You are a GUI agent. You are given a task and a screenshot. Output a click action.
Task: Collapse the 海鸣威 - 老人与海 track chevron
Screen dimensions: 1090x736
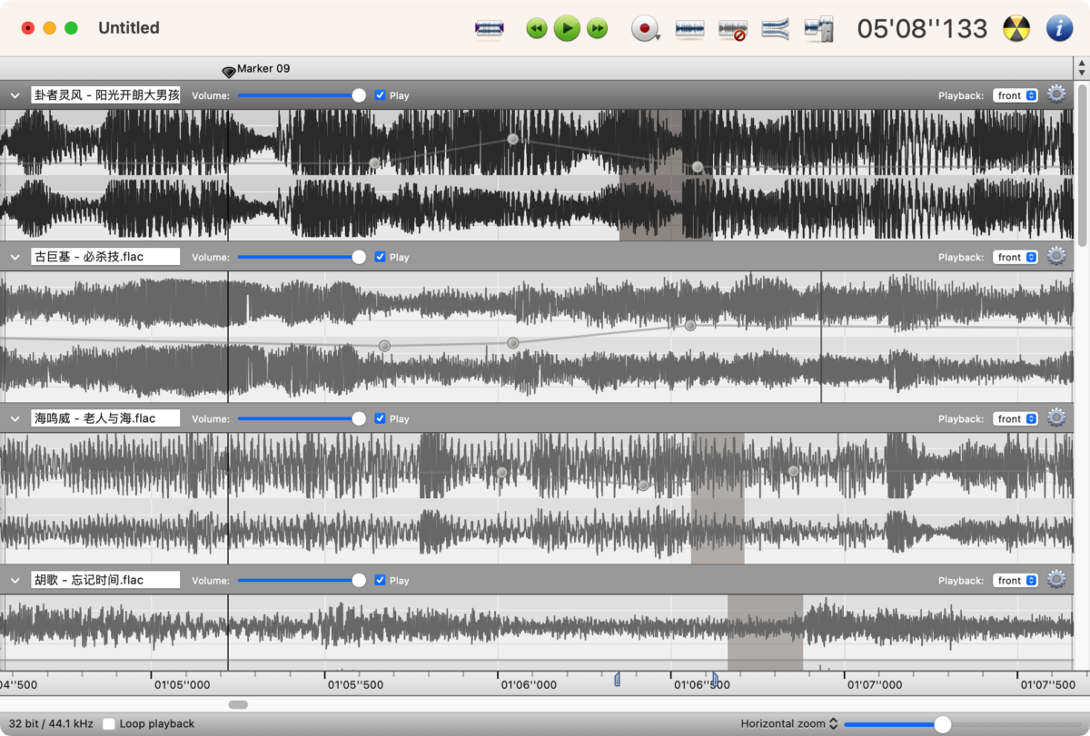point(15,418)
